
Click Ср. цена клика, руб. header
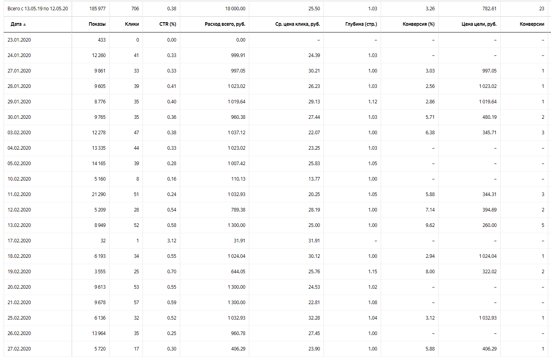pos(298,24)
